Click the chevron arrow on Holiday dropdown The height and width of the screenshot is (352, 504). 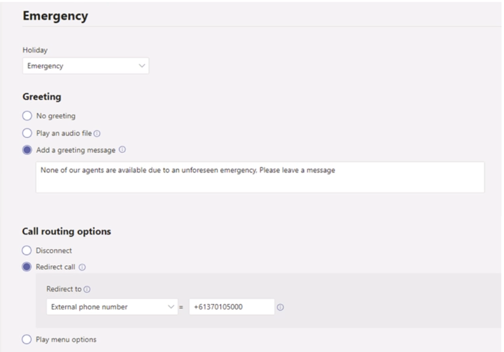pos(141,66)
